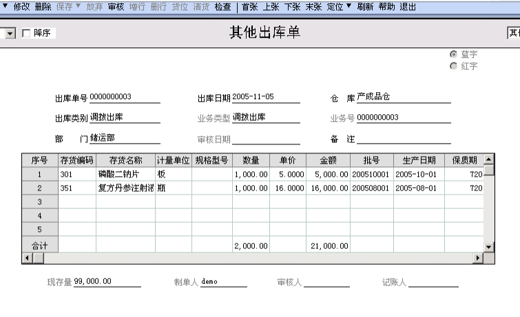The image size is (520, 317).
Task: Open the leftmost toolbar dropdown arrow
Action: tap(5, 6)
